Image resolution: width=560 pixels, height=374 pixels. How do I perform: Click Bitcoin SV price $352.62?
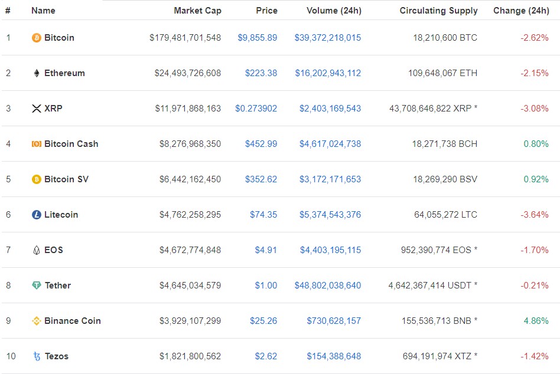coord(261,179)
